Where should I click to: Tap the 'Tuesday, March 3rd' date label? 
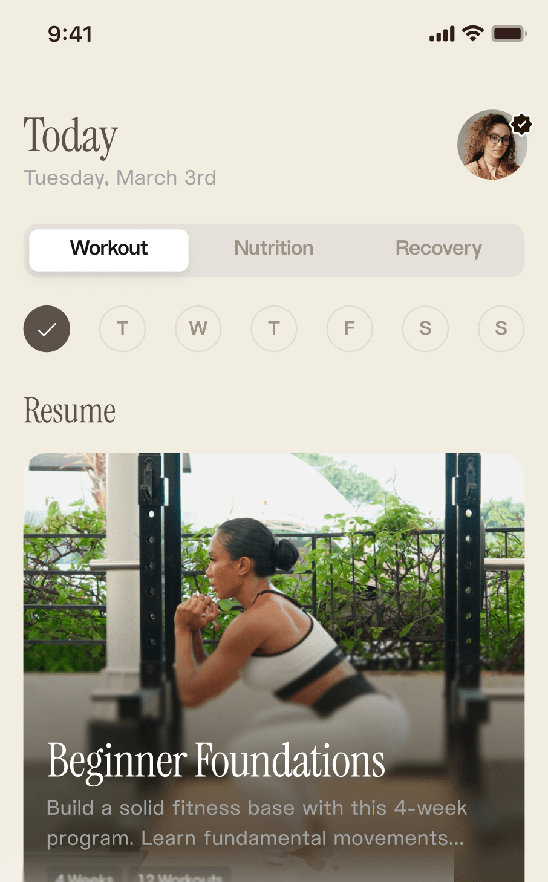(x=120, y=178)
